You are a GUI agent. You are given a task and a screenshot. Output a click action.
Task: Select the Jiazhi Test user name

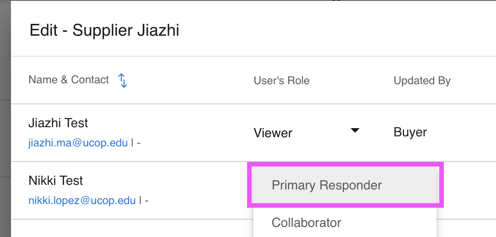pos(58,123)
